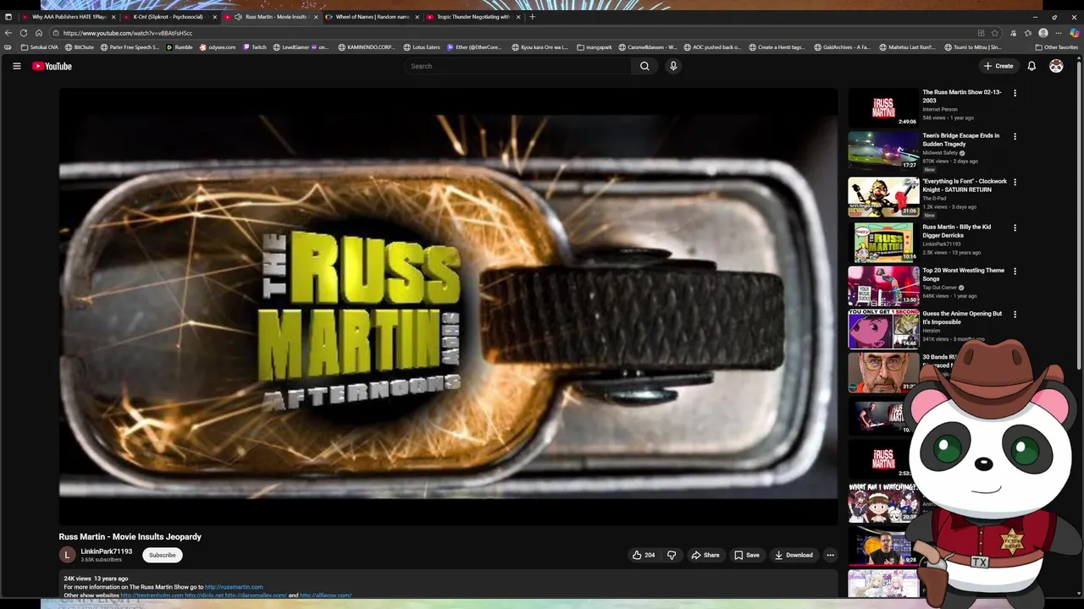Open the Twitch bookmark
Viewport: 1084px width, 609px height.
tap(254, 47)
